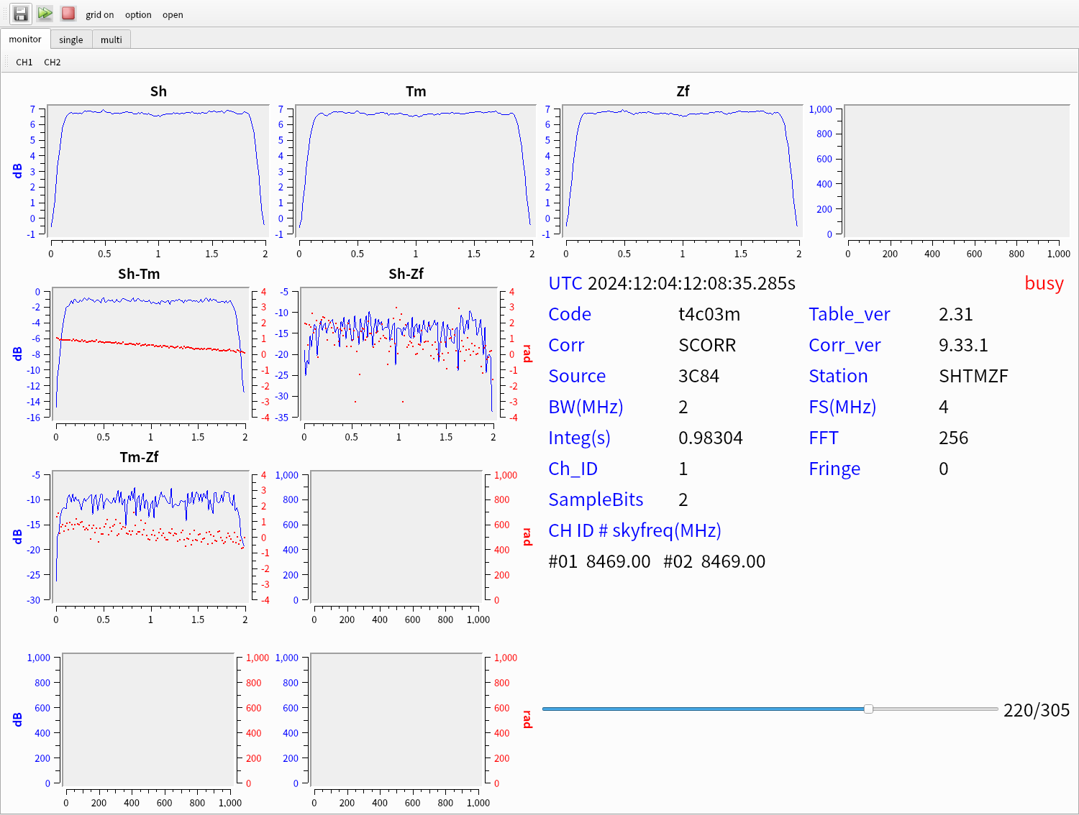The image size is (1079, 815).
Task: Click the save floppy disk icon
Action: click(x=21, y=14)
